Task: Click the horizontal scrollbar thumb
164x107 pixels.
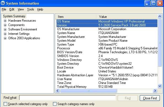Action: point(88,91)
